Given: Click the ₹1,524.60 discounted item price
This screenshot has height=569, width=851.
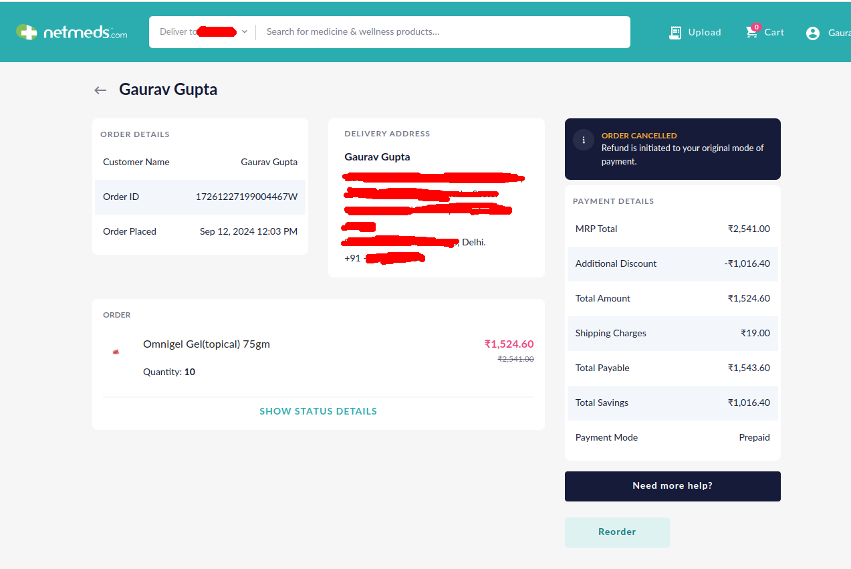Looking at the screenshot, I should (x=509, y=344).
